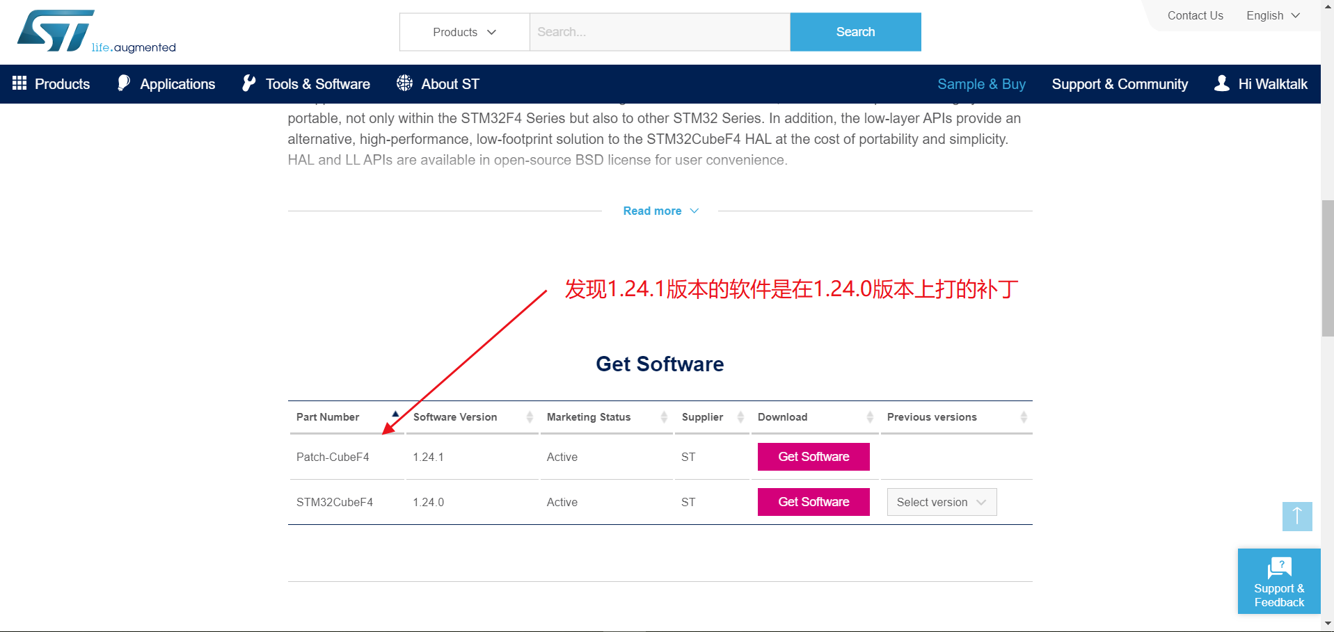Open Select version for STM32CubeF4

941,502
